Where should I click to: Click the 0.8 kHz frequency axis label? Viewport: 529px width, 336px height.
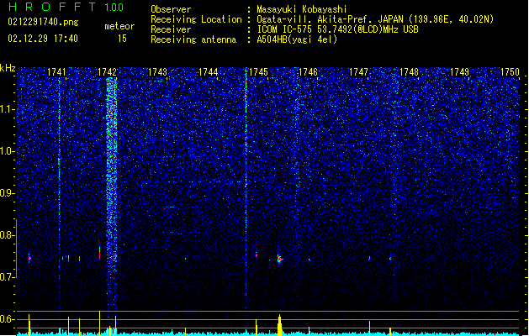(8, 235)
